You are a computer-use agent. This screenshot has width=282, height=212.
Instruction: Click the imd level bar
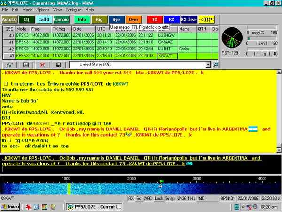[262, 49]
